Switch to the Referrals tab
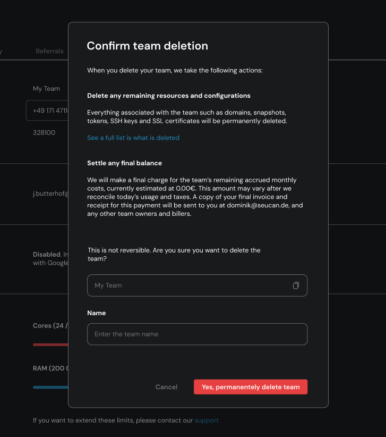The height and width of the screenshot is (437, 386). [49, 52]
